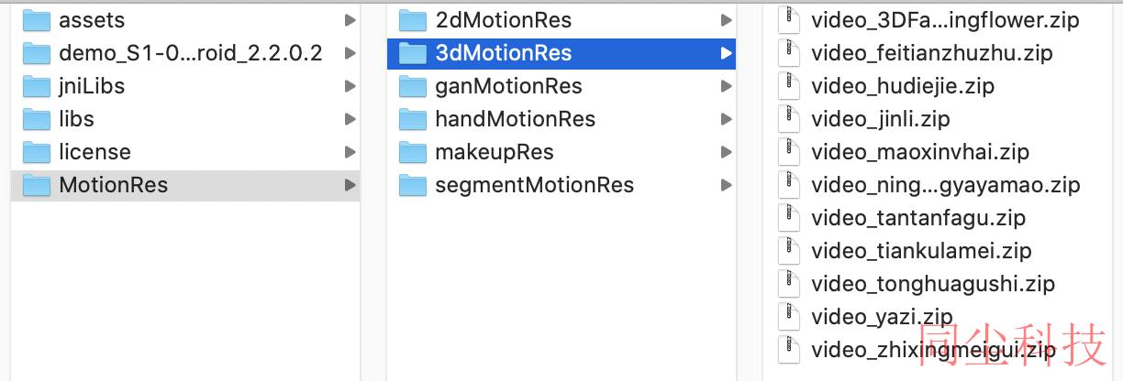Click the video_hudiejie.zip file icon
This screenshot has height=381, width=1123.
coord(788,86)
